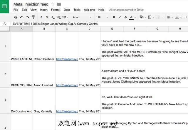The image size is (188, 130).
Task: Format as currency with the pound icon
Action: [x=41, y=17]
